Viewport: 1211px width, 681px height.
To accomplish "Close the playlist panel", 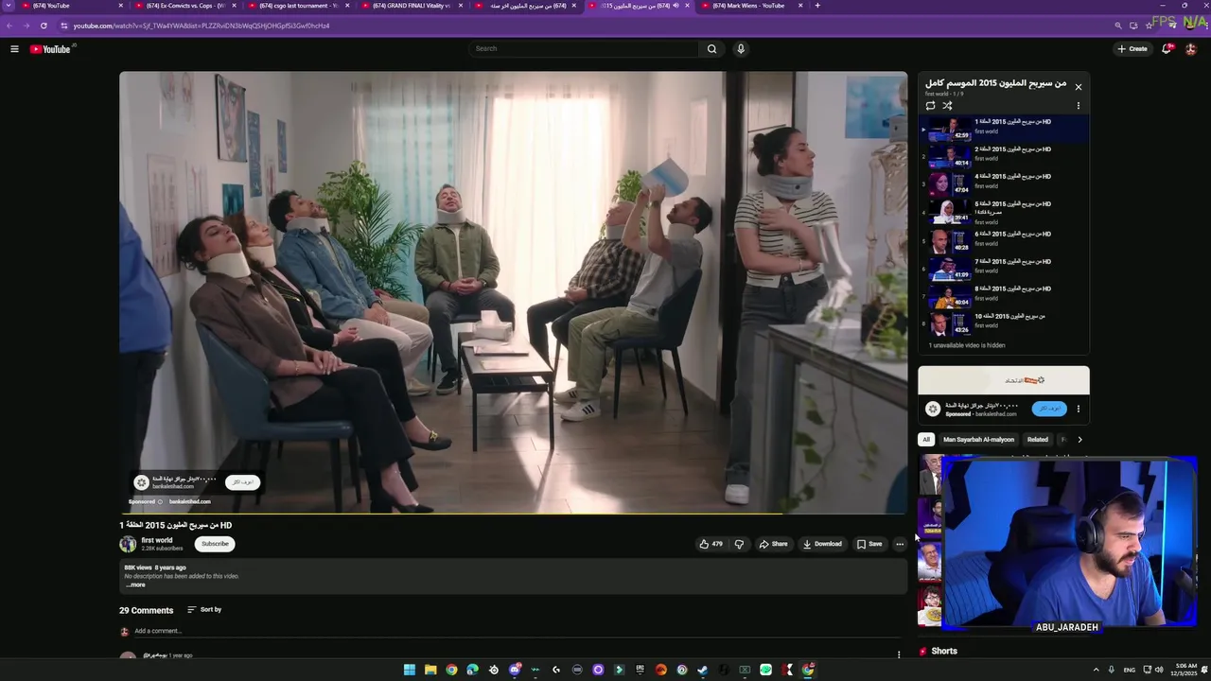I will 1078,87.
